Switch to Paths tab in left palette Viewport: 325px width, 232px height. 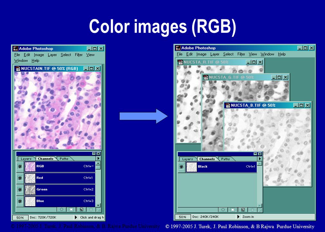tap(64, 159)
